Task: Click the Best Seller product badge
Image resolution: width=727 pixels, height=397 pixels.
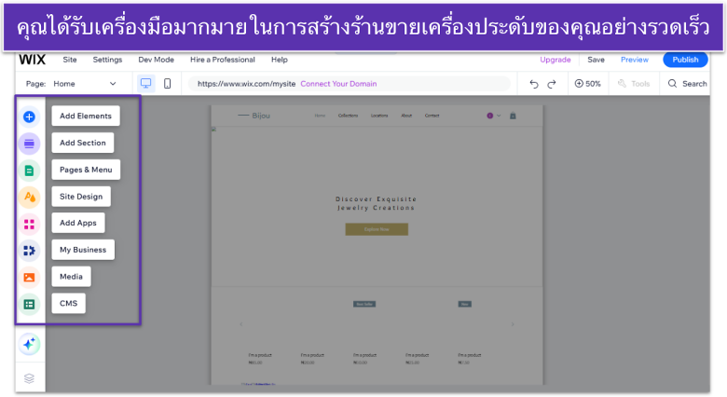Action: coord(364,304)
